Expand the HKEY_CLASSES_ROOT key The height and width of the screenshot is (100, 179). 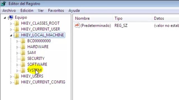(x=11, y=24)
